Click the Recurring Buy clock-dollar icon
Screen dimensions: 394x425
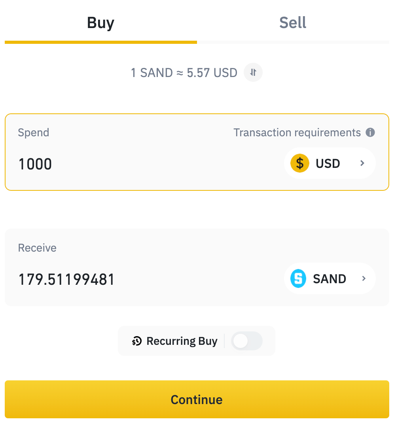point(137,341)
